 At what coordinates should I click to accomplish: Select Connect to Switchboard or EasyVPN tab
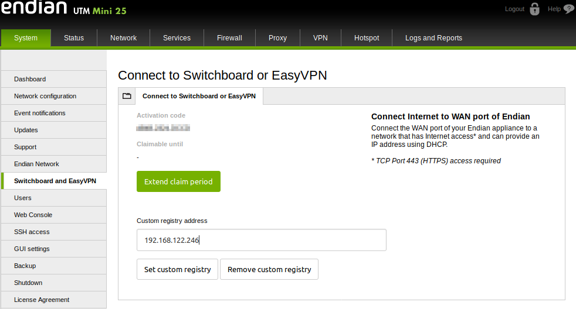pos(199,96)
